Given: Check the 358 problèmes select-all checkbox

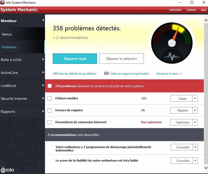Looking at the screenshot, I should click(50, 86).
